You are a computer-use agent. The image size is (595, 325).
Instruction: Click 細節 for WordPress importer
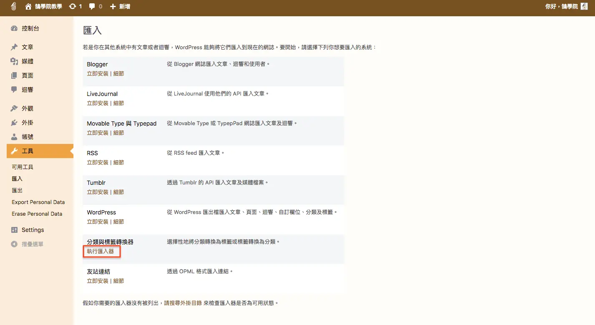point(118,222)
